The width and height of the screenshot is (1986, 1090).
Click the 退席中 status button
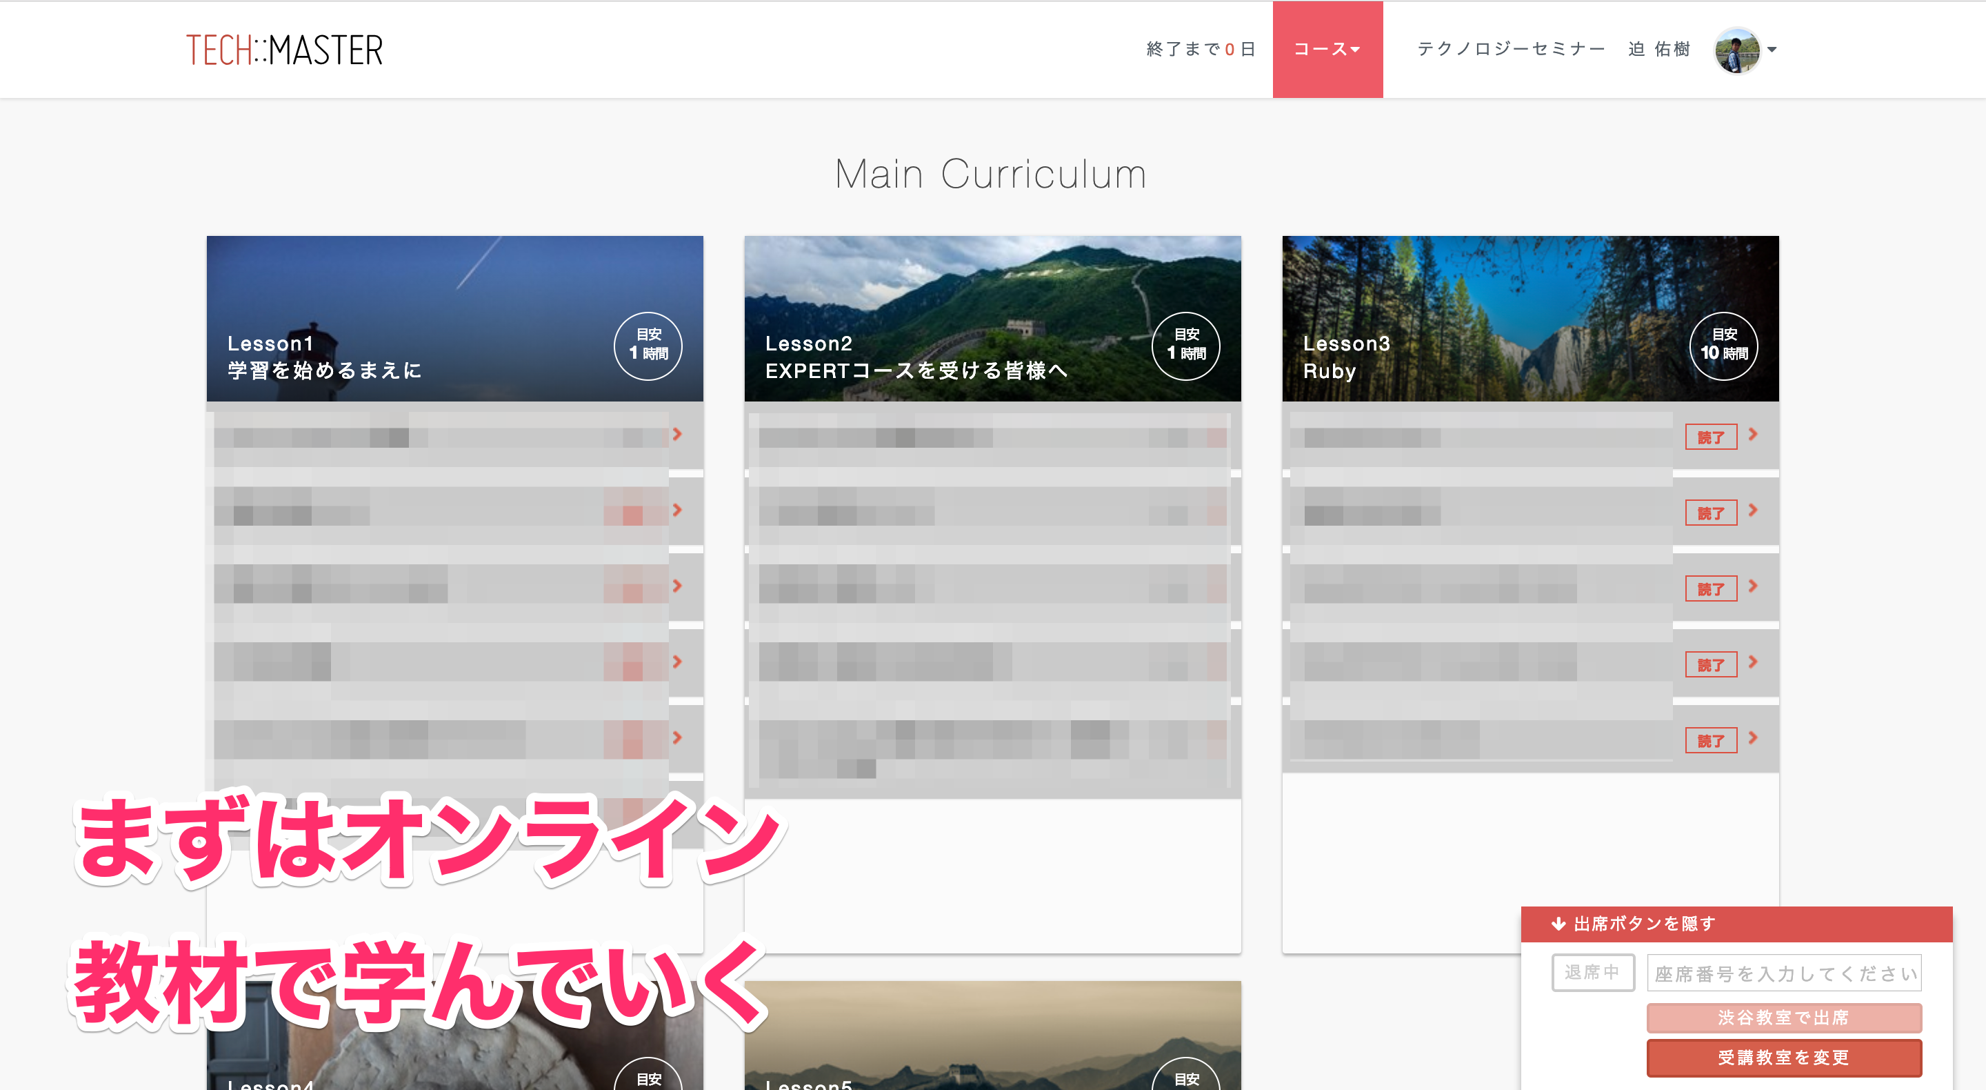[x=1592, y=972]
